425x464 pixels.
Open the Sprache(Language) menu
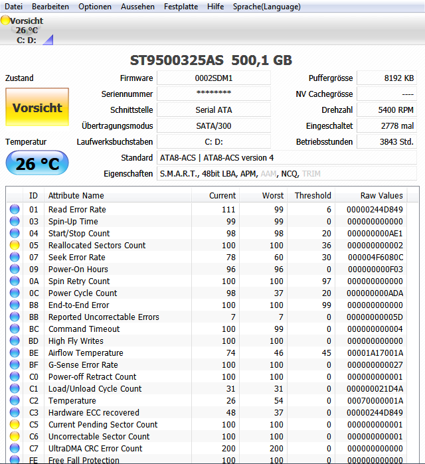coord(267,7)
